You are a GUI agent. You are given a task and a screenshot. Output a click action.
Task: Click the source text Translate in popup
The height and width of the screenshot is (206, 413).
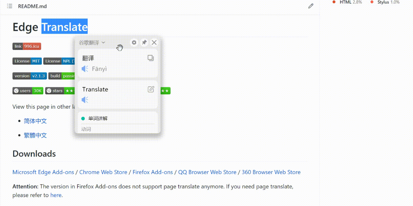click(x=95, y=90)
